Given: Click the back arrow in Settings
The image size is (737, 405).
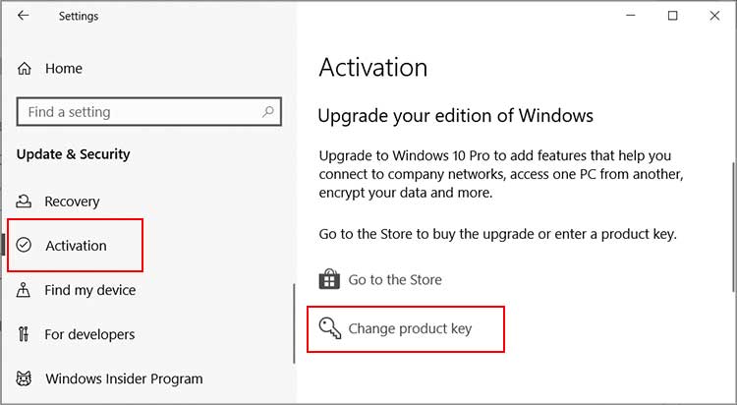Looking at the screenshot, I should [24, 16].
